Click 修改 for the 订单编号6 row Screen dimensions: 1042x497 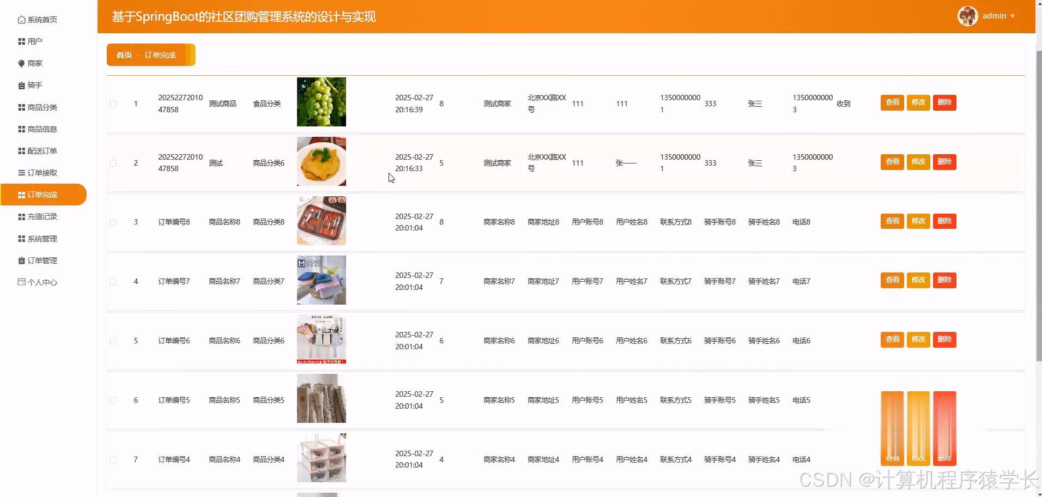tap(918, 340)
